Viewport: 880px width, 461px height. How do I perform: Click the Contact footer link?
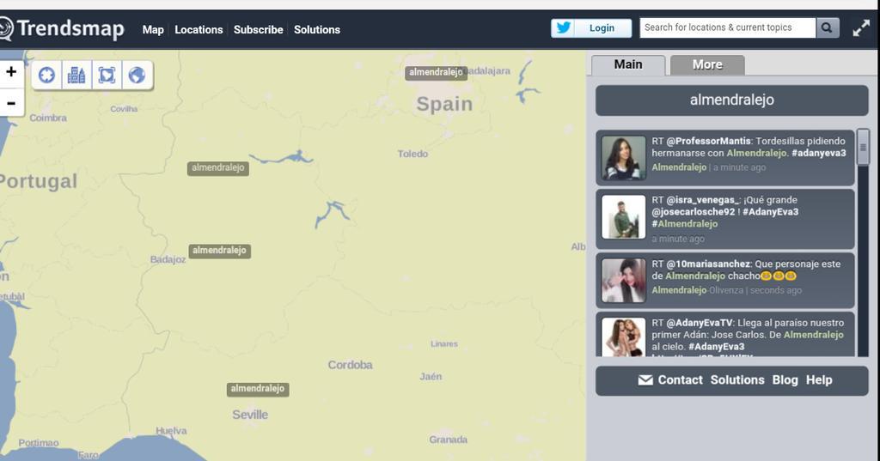[x=681, y=380]
